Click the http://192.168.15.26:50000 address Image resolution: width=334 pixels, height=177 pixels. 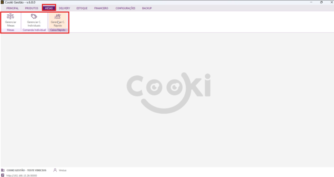tap(22, 175)
